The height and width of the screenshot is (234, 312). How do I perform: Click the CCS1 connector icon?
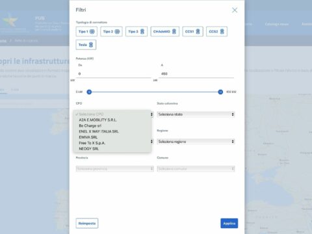[x=198, y=31]
